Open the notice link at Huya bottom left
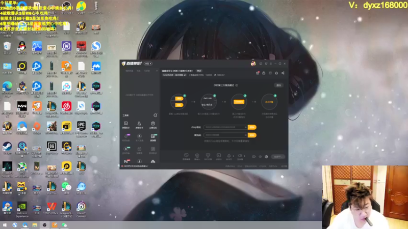The image size is (408, 229). pyautogui.click(x=136, y=166)
